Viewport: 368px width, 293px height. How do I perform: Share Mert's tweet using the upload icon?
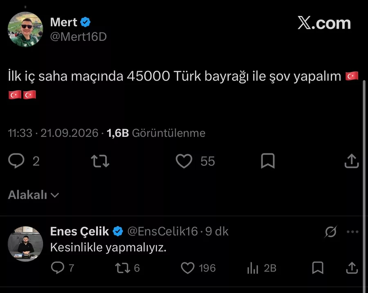click(x=352, y=161)
